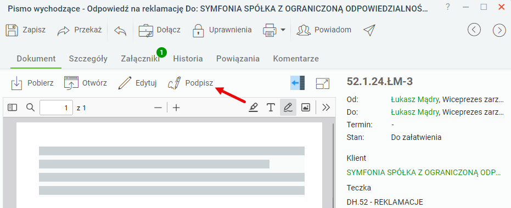The height and width of the screenshot is (208, 511).
Task: Switch to the Dokument tab
Action: (x=36, y=59)
